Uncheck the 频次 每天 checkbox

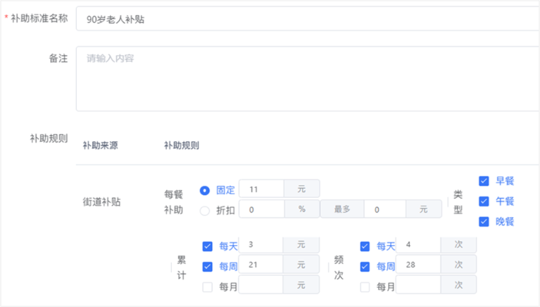pyautogui.click(x=365, y=246)
